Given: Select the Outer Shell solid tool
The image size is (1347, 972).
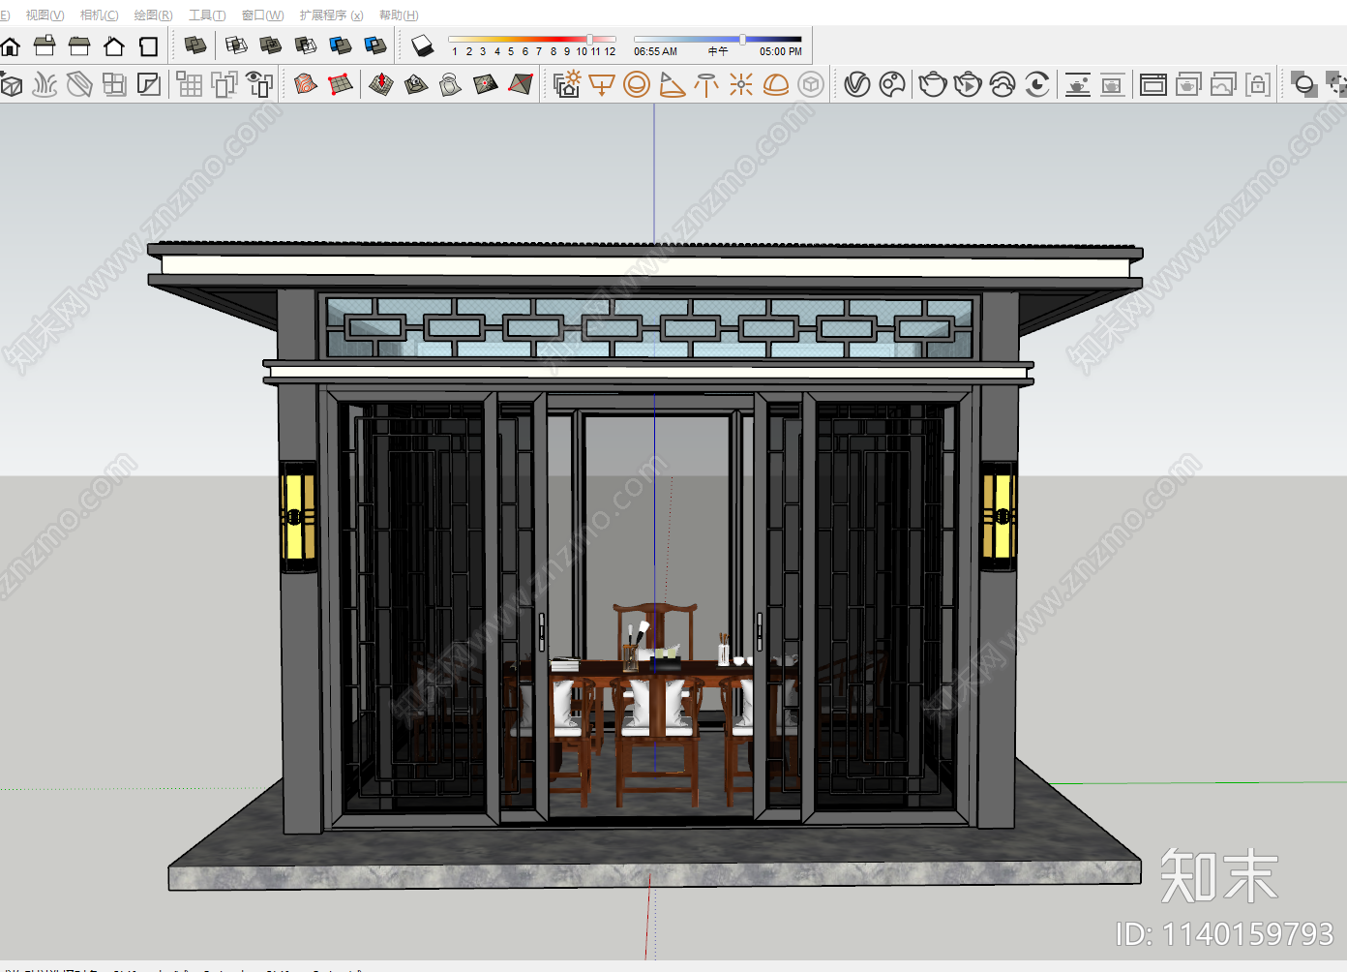Looking at the screenshot, I should [195, 46].
